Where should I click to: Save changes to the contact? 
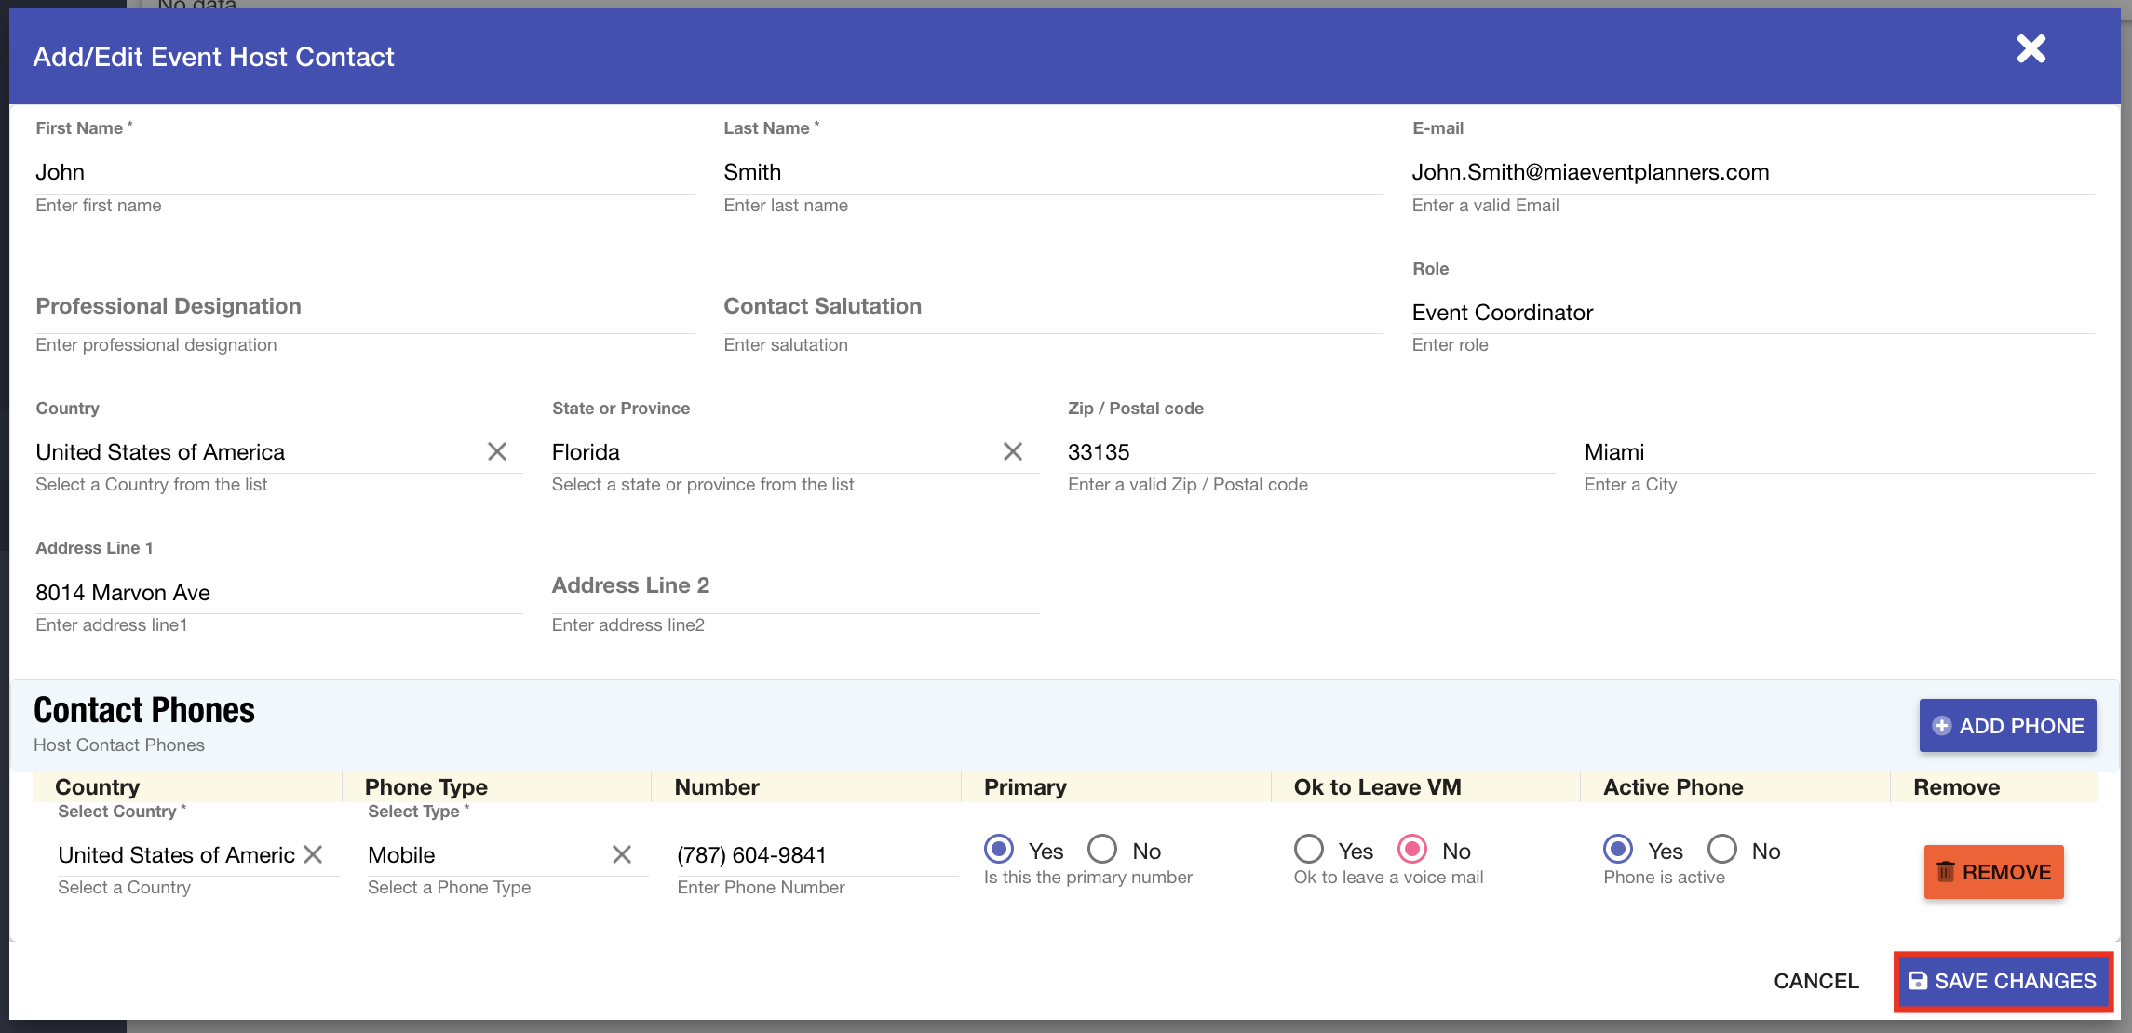[2003, 981]
